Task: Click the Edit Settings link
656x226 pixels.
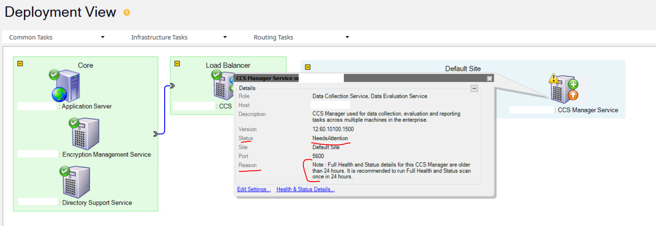Action: click(x=254, y=189)
